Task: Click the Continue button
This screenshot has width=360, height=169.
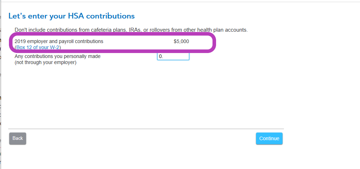Action: [269, 138]
